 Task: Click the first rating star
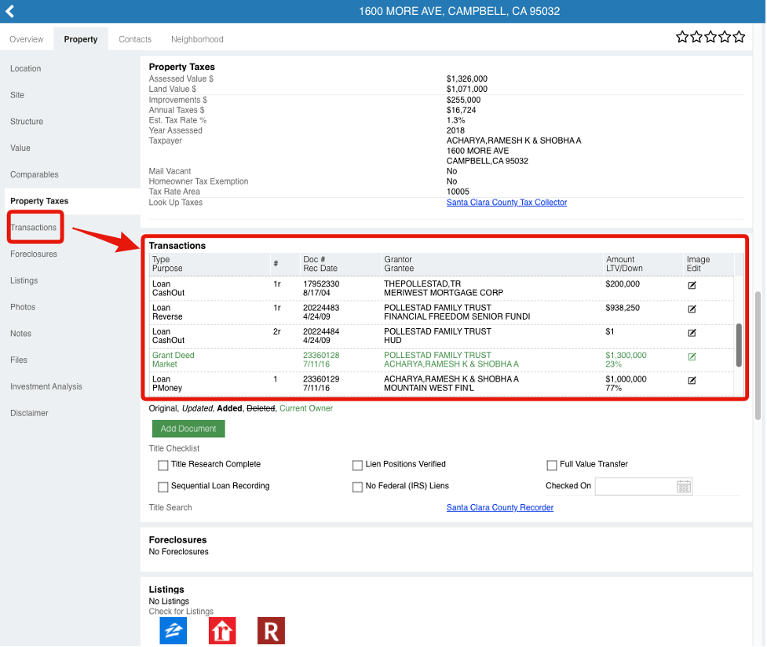(682, 37)
